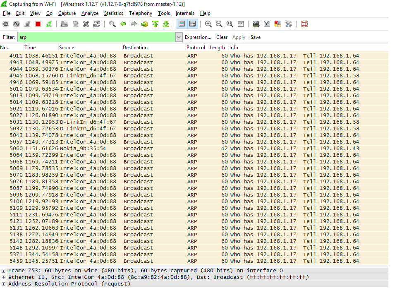The height and width of the screenshot is (288, 397).
Task: Expand the Frame 753 details tree
Action: click(x=4, y=271)
